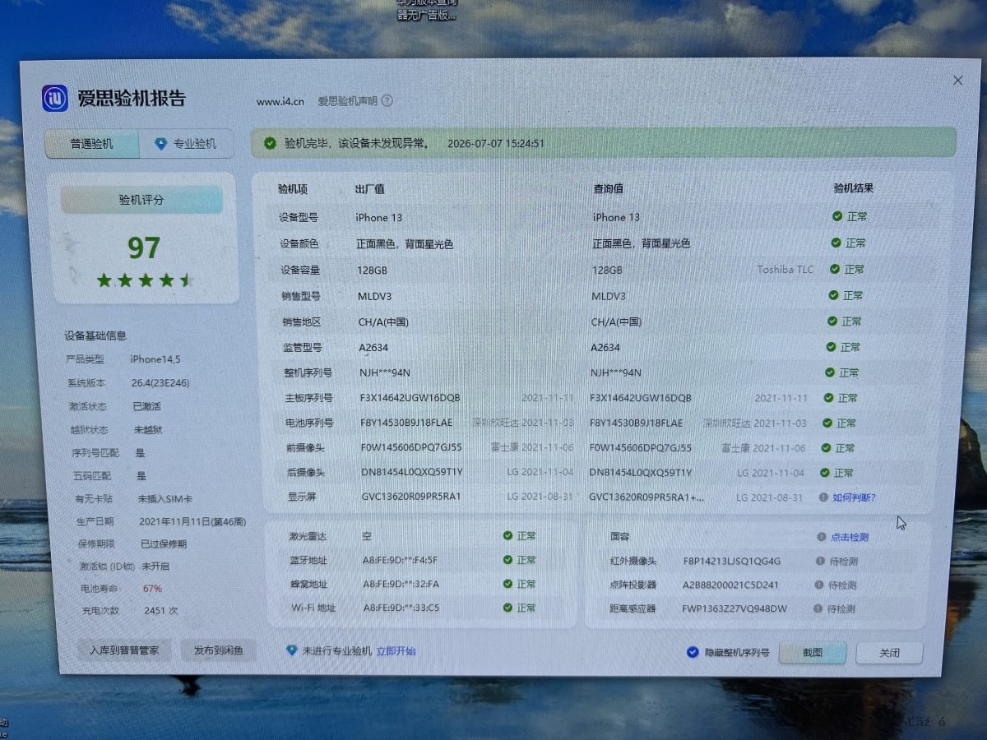This screenshot has width=987, height=740.
Task: Click the 截图 button
Action: click(x=813, y=653)
